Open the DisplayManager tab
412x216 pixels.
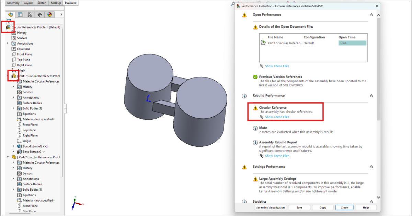(49, 15)
